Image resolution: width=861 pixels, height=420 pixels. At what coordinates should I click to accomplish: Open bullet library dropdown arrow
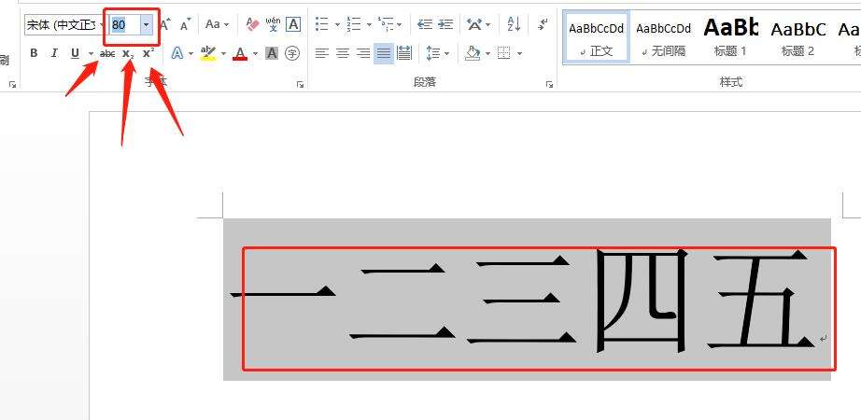click(337, 24)
